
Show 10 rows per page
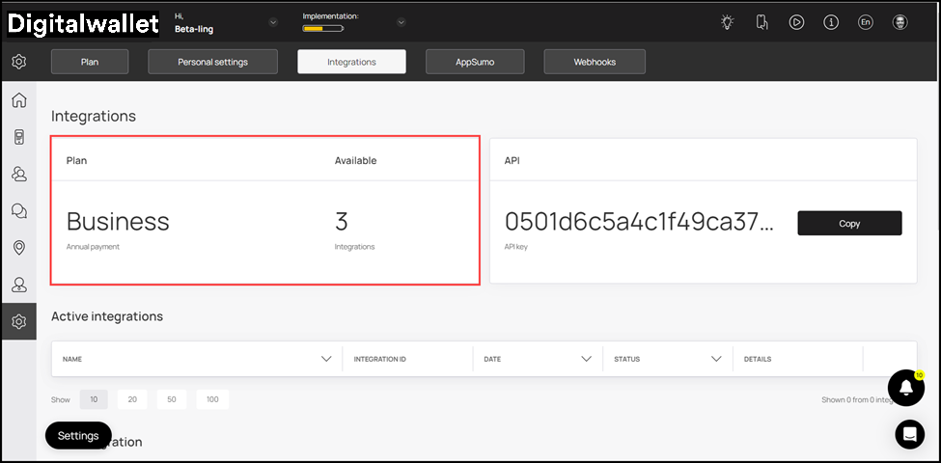click(x=94, y=399)
